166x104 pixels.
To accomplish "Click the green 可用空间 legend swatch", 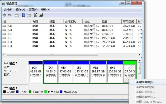I will coord(45,92).
